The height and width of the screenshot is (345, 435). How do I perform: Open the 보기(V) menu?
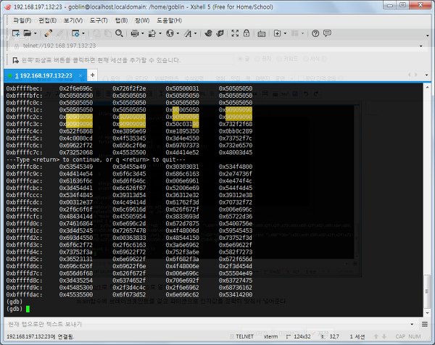(73, 20)
